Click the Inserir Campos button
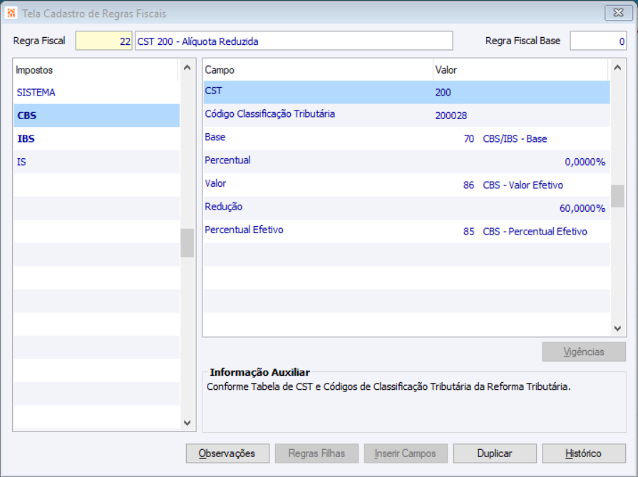The height and width of the screenshot is (477, 638). pos(406,453)
